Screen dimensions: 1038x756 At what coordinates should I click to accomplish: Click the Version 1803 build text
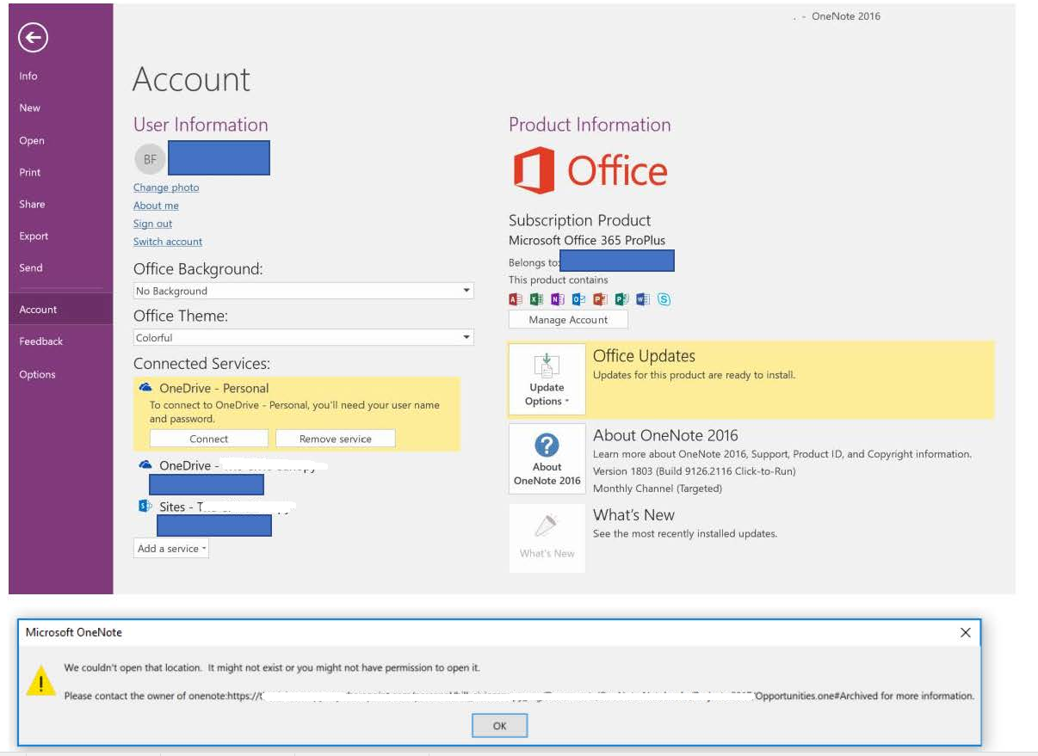click(x=694, y=471)
